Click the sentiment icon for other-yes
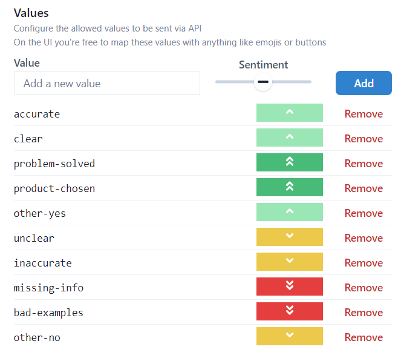Viewport: 401px width, 358px height. point(289,213)
